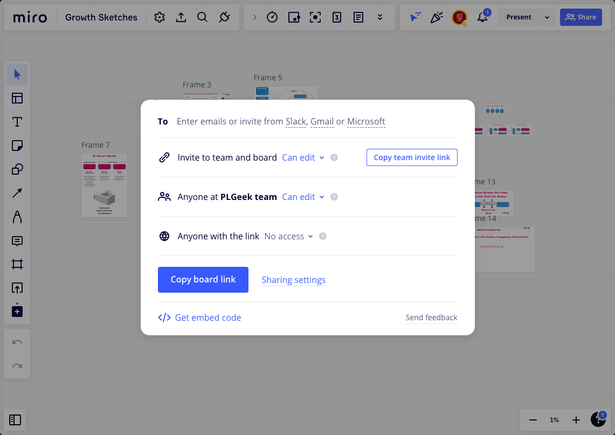Zoom out with the minus button
Viewport: 615px width, 435px height.
tap(533, 420)
